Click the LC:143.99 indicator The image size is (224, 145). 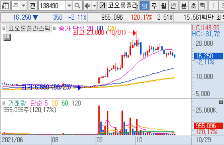coord(206,28)
